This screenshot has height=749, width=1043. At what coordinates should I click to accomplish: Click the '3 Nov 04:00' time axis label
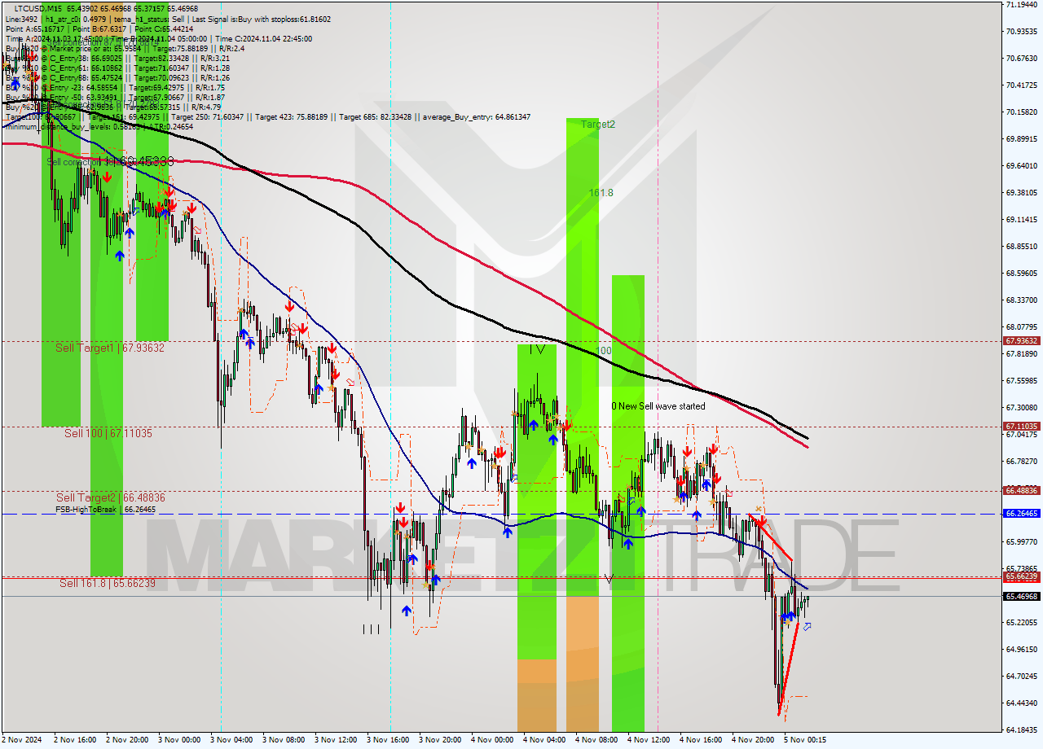pyautogui.click(x=231, y=740)
